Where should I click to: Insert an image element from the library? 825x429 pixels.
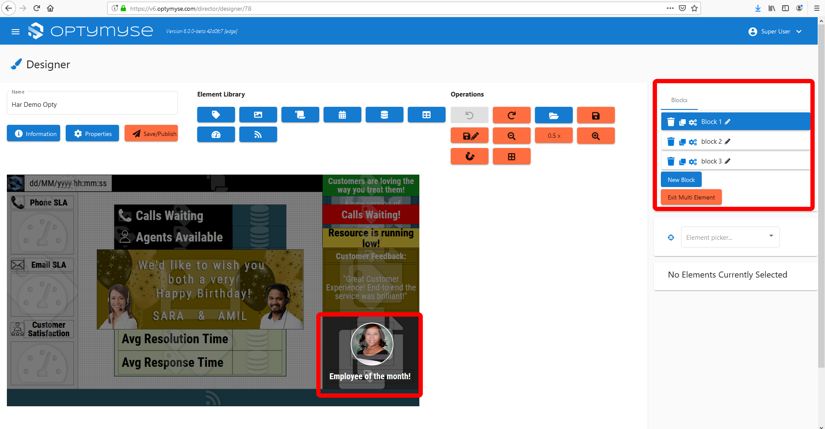[x=258, y=115]
